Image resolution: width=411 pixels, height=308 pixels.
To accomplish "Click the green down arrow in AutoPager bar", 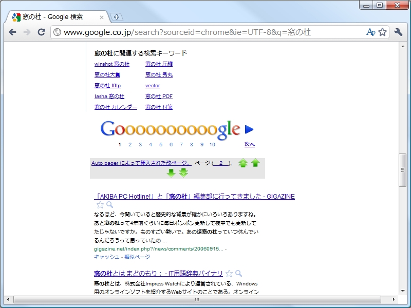I will click(x=171, y=172).
